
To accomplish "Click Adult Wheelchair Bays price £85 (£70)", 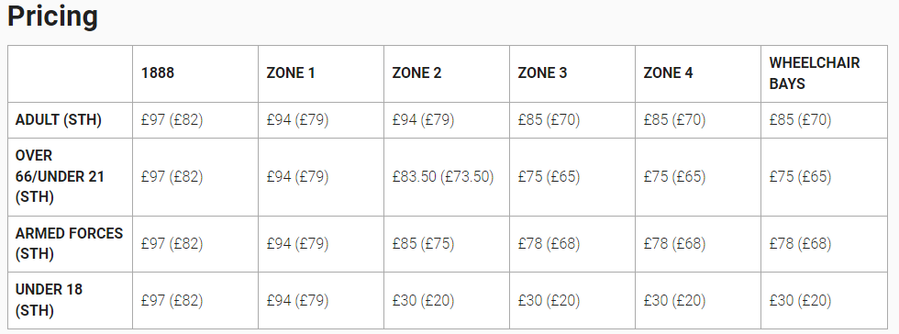I will tap(800, 120).
